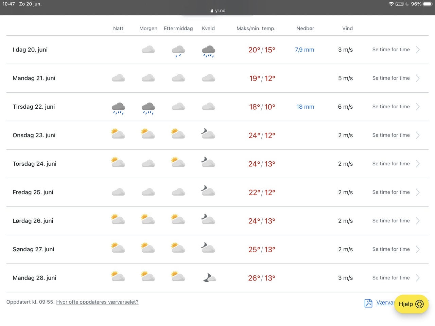Select the Fredag 25. juni row label
This screenshot has height=326, width=435.
(33, 192)
